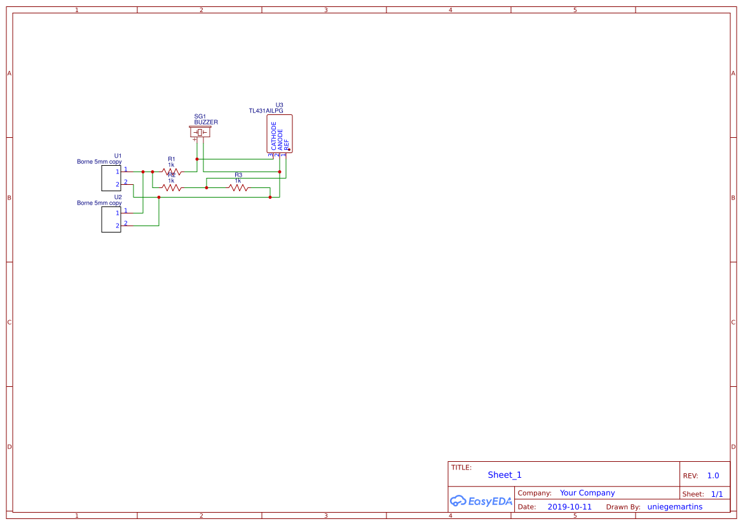Viewport: 743px width, 526px height.
Task: Select the SG1 BUZZER symbol
Action: 199,131
